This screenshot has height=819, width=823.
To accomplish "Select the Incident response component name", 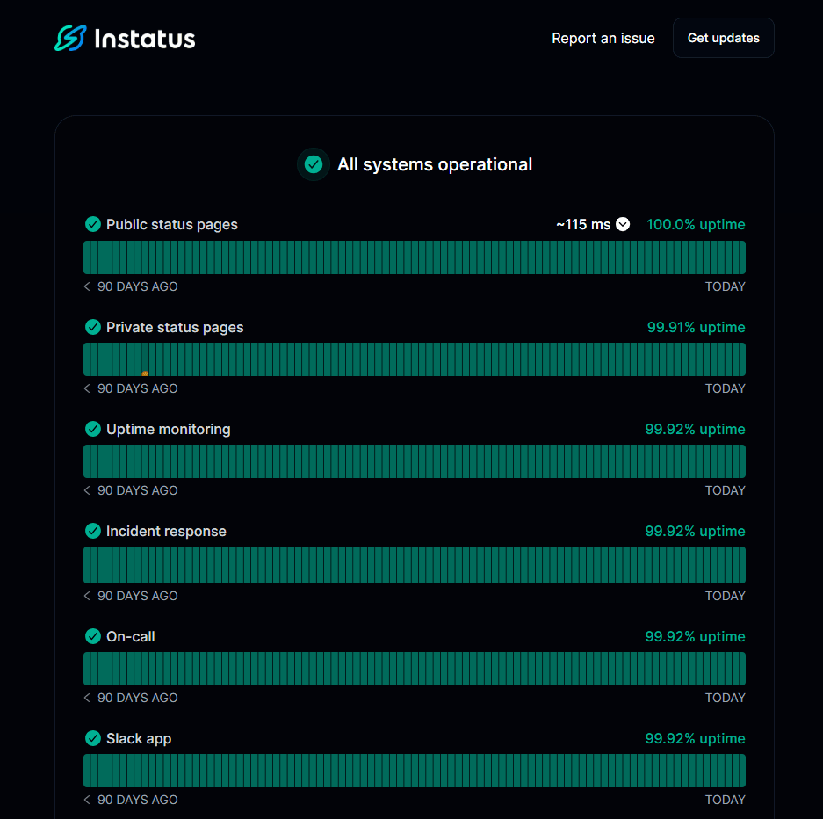I will (x=166, y=531).
